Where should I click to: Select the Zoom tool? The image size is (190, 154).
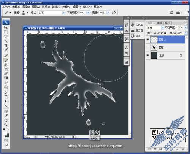coord(6,125)
